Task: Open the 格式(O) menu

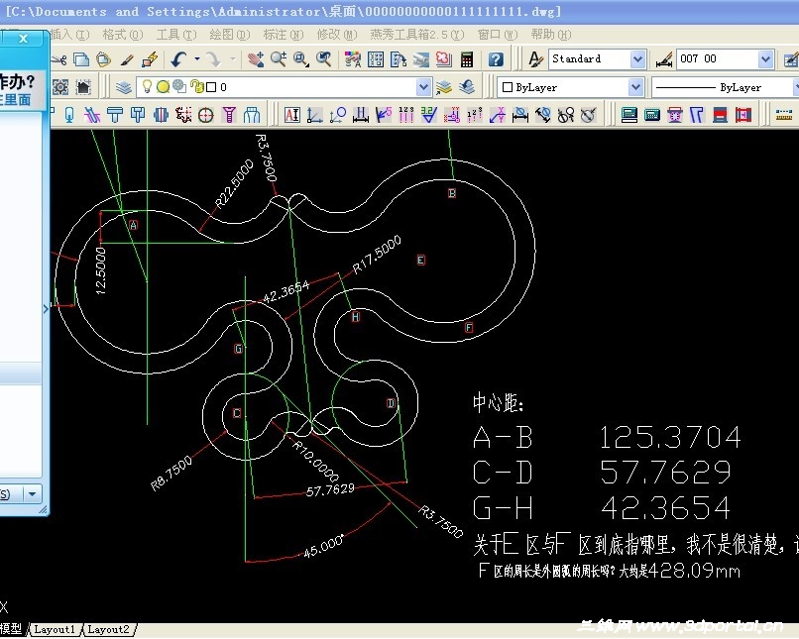Action: 122,35
